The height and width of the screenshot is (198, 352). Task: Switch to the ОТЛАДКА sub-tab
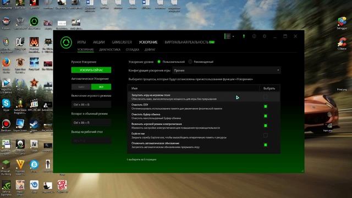pos(133,50)
